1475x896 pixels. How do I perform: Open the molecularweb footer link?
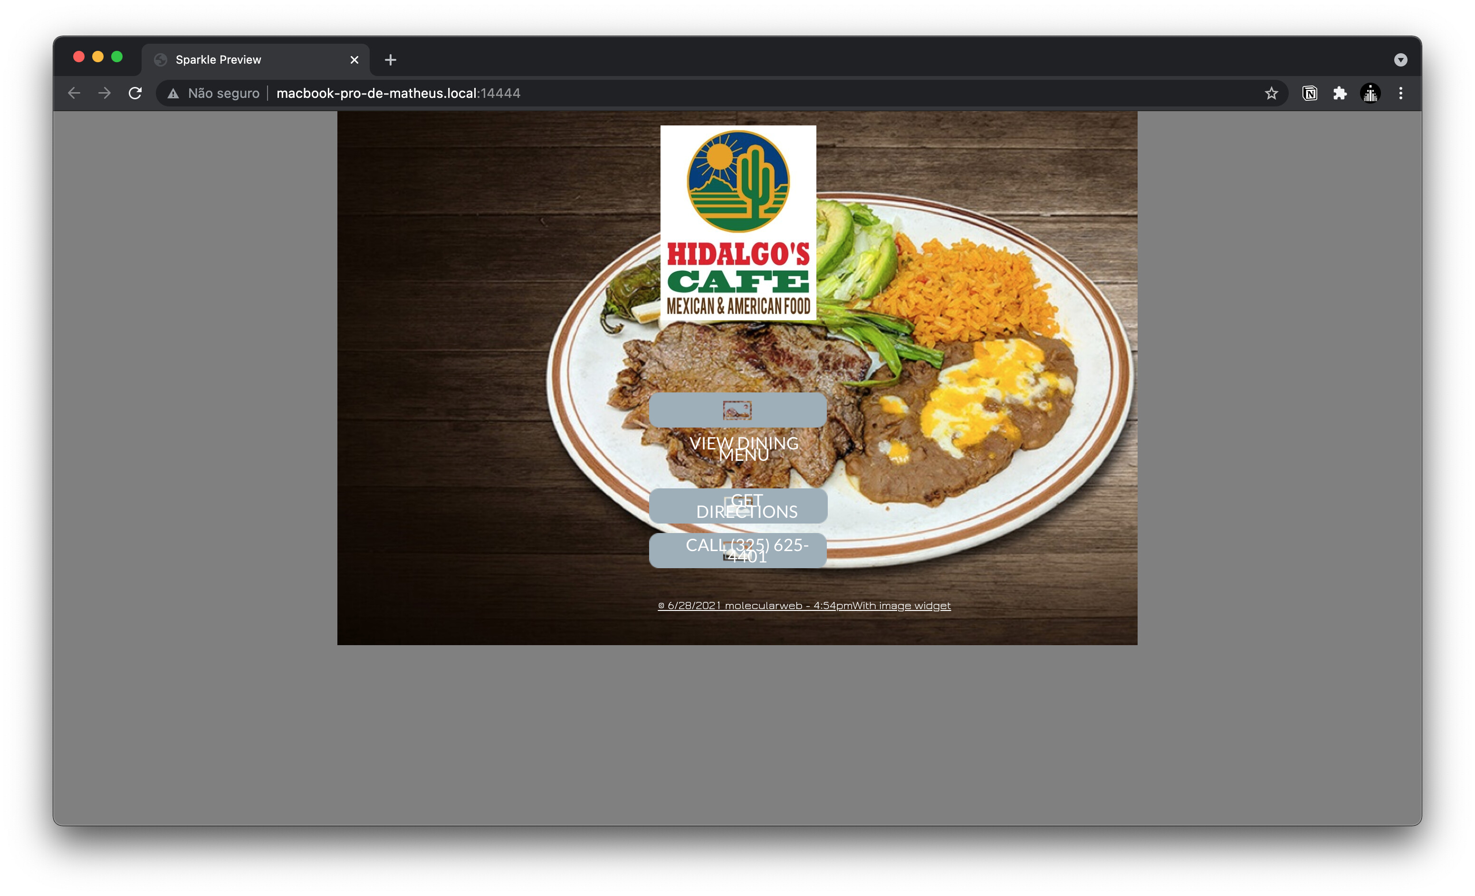click(804, 606)
